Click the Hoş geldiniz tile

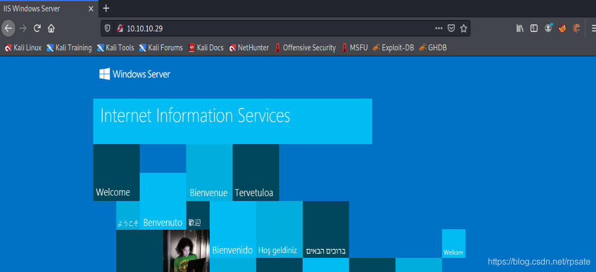[x=279, y=230]
